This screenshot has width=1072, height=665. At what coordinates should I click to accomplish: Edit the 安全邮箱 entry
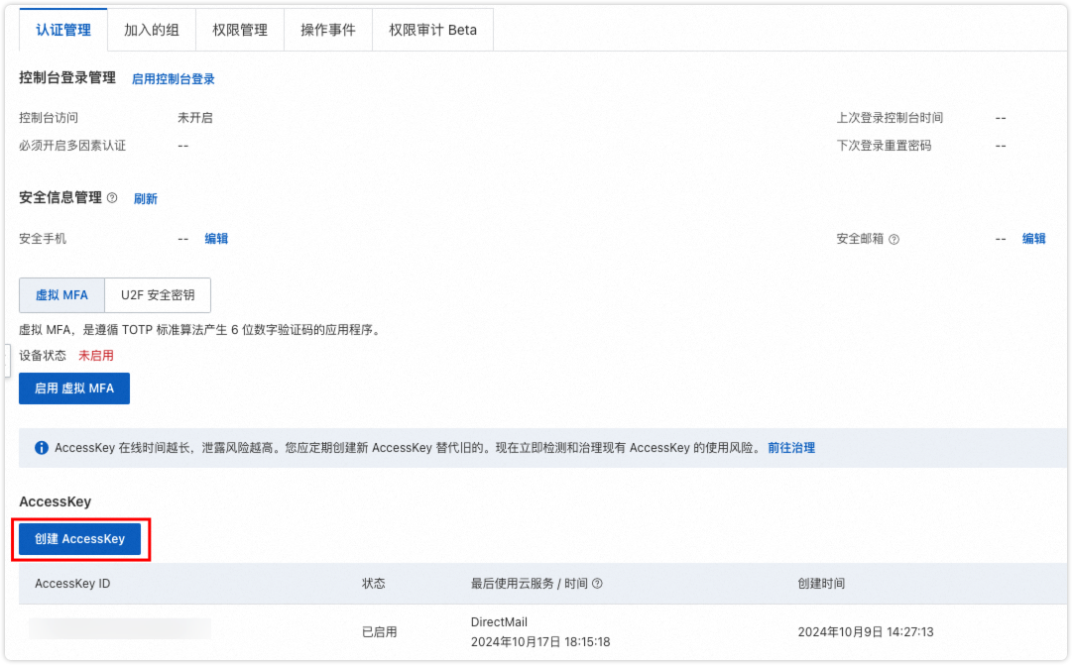[1033, 239]
